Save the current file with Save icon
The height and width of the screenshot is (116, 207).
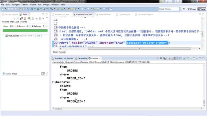9,9
